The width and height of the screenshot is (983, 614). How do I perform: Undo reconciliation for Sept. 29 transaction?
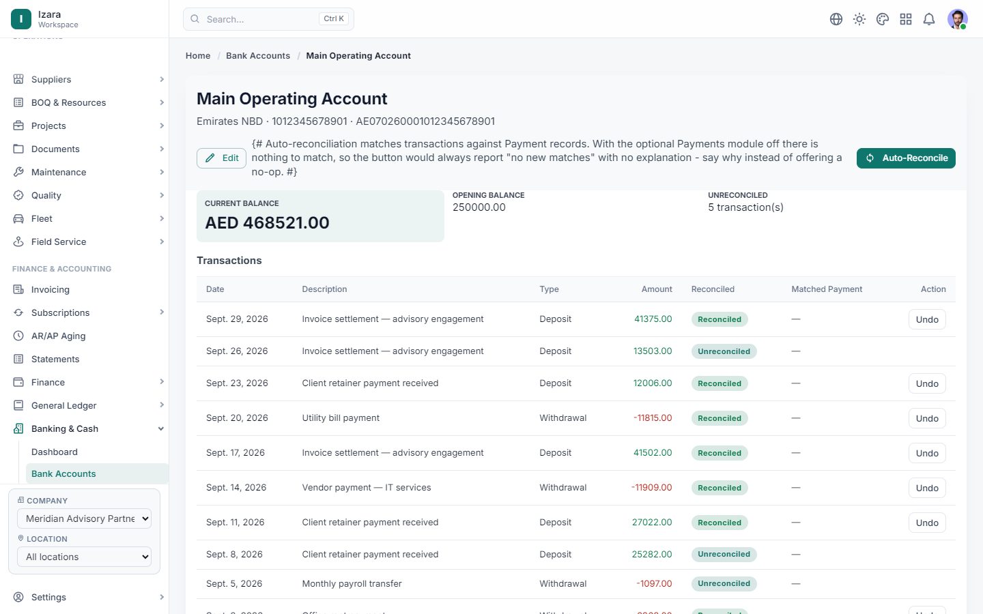927,319
